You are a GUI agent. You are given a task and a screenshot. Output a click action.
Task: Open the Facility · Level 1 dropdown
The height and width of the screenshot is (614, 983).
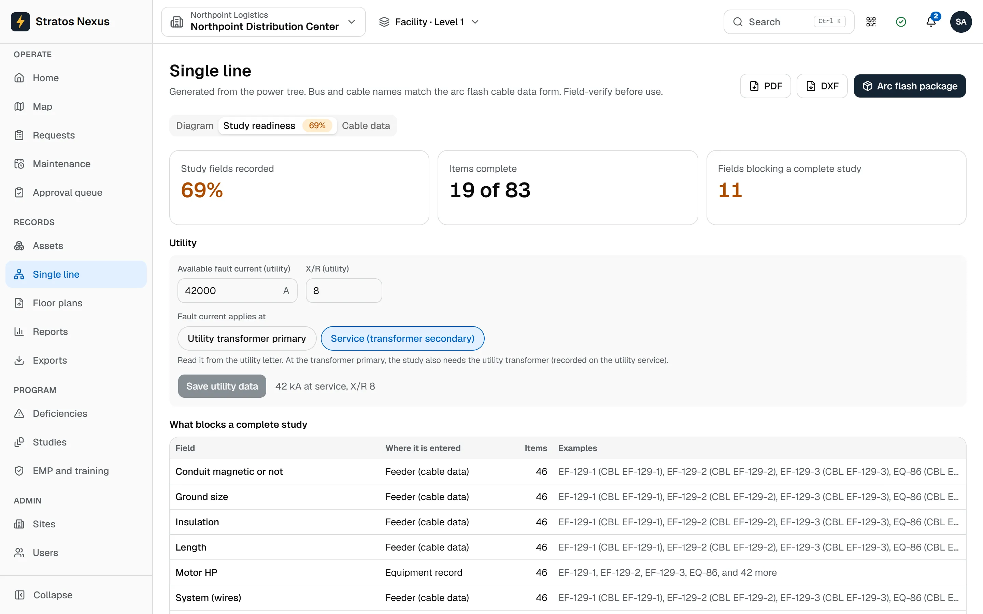pyautogui.click(x=429, y=22)
